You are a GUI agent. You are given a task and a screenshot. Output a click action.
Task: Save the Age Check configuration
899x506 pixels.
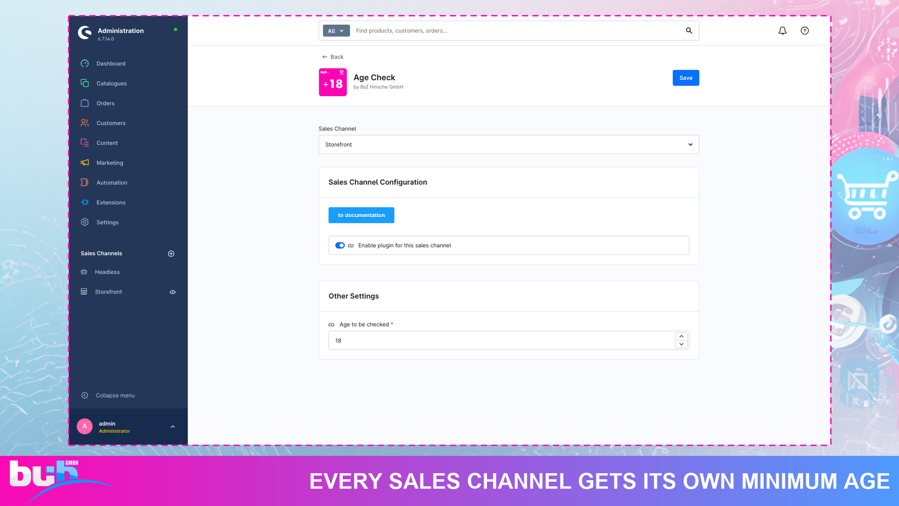[685, 78]
